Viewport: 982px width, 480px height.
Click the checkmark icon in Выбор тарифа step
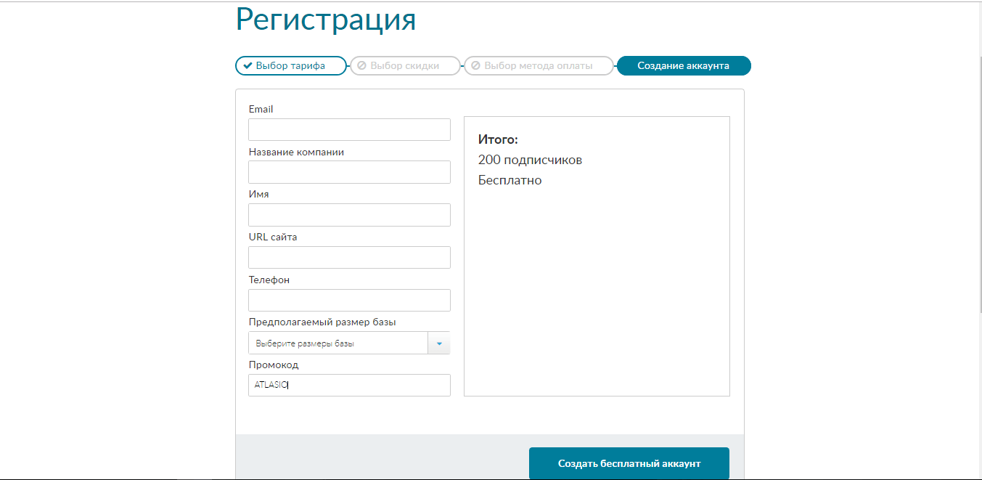(247, 66)
